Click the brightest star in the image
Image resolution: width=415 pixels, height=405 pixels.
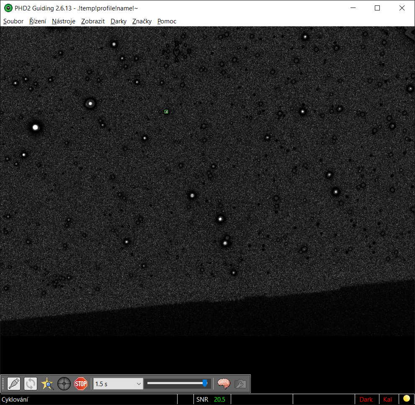coord(36,127)
